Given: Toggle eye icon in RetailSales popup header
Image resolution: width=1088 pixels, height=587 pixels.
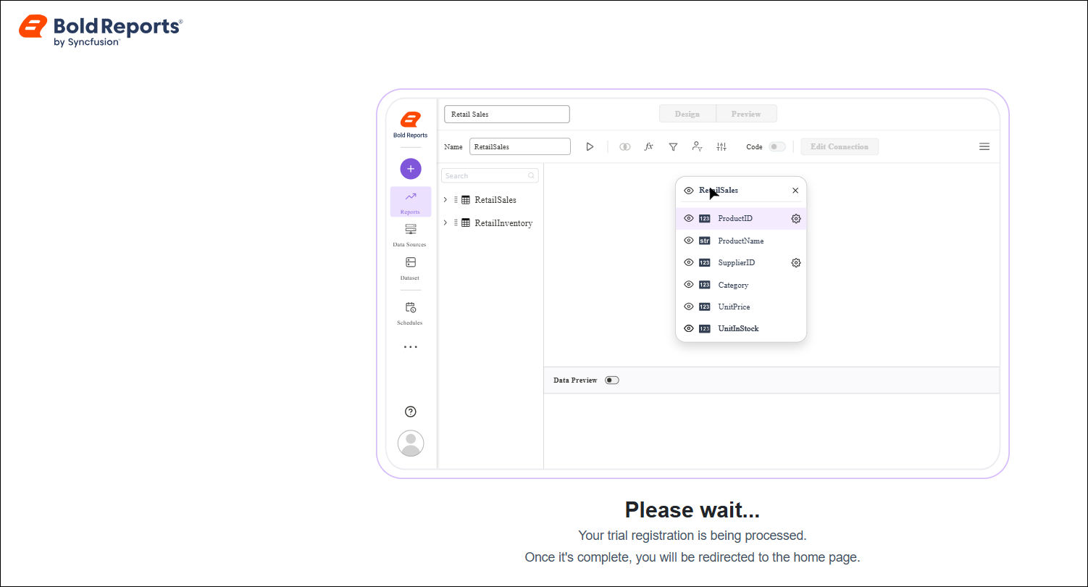Looking at the screenshot, I should click(x=689, y=191).
